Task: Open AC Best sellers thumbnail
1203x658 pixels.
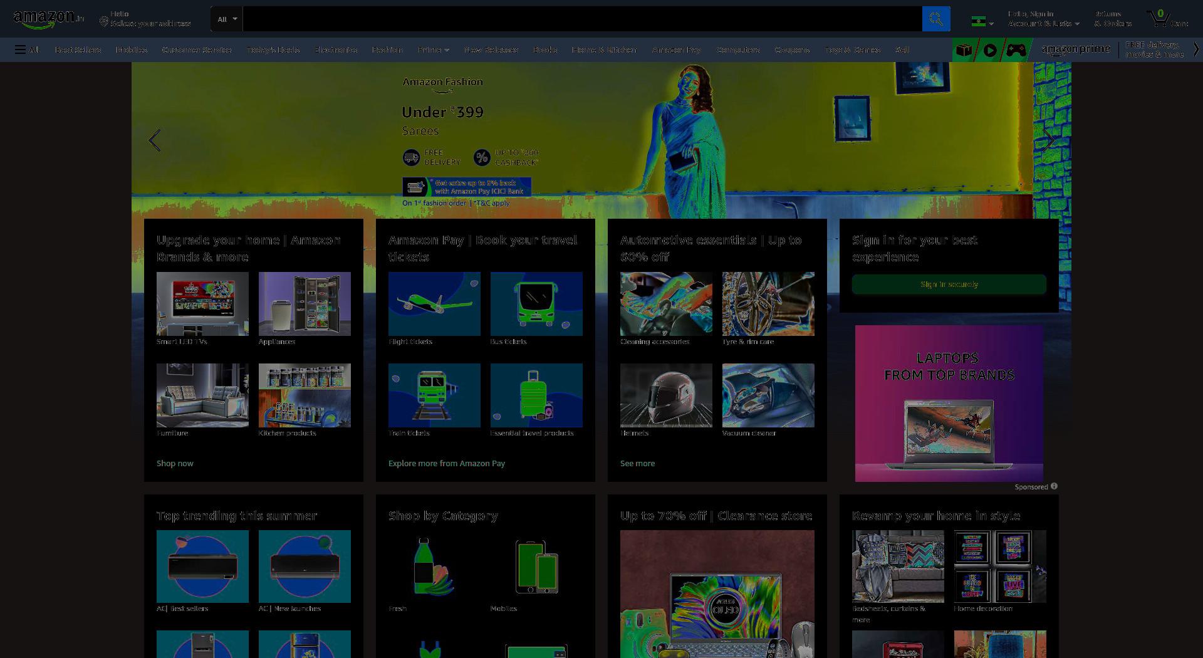Action: pyautogui.click(x=202, y=567)
